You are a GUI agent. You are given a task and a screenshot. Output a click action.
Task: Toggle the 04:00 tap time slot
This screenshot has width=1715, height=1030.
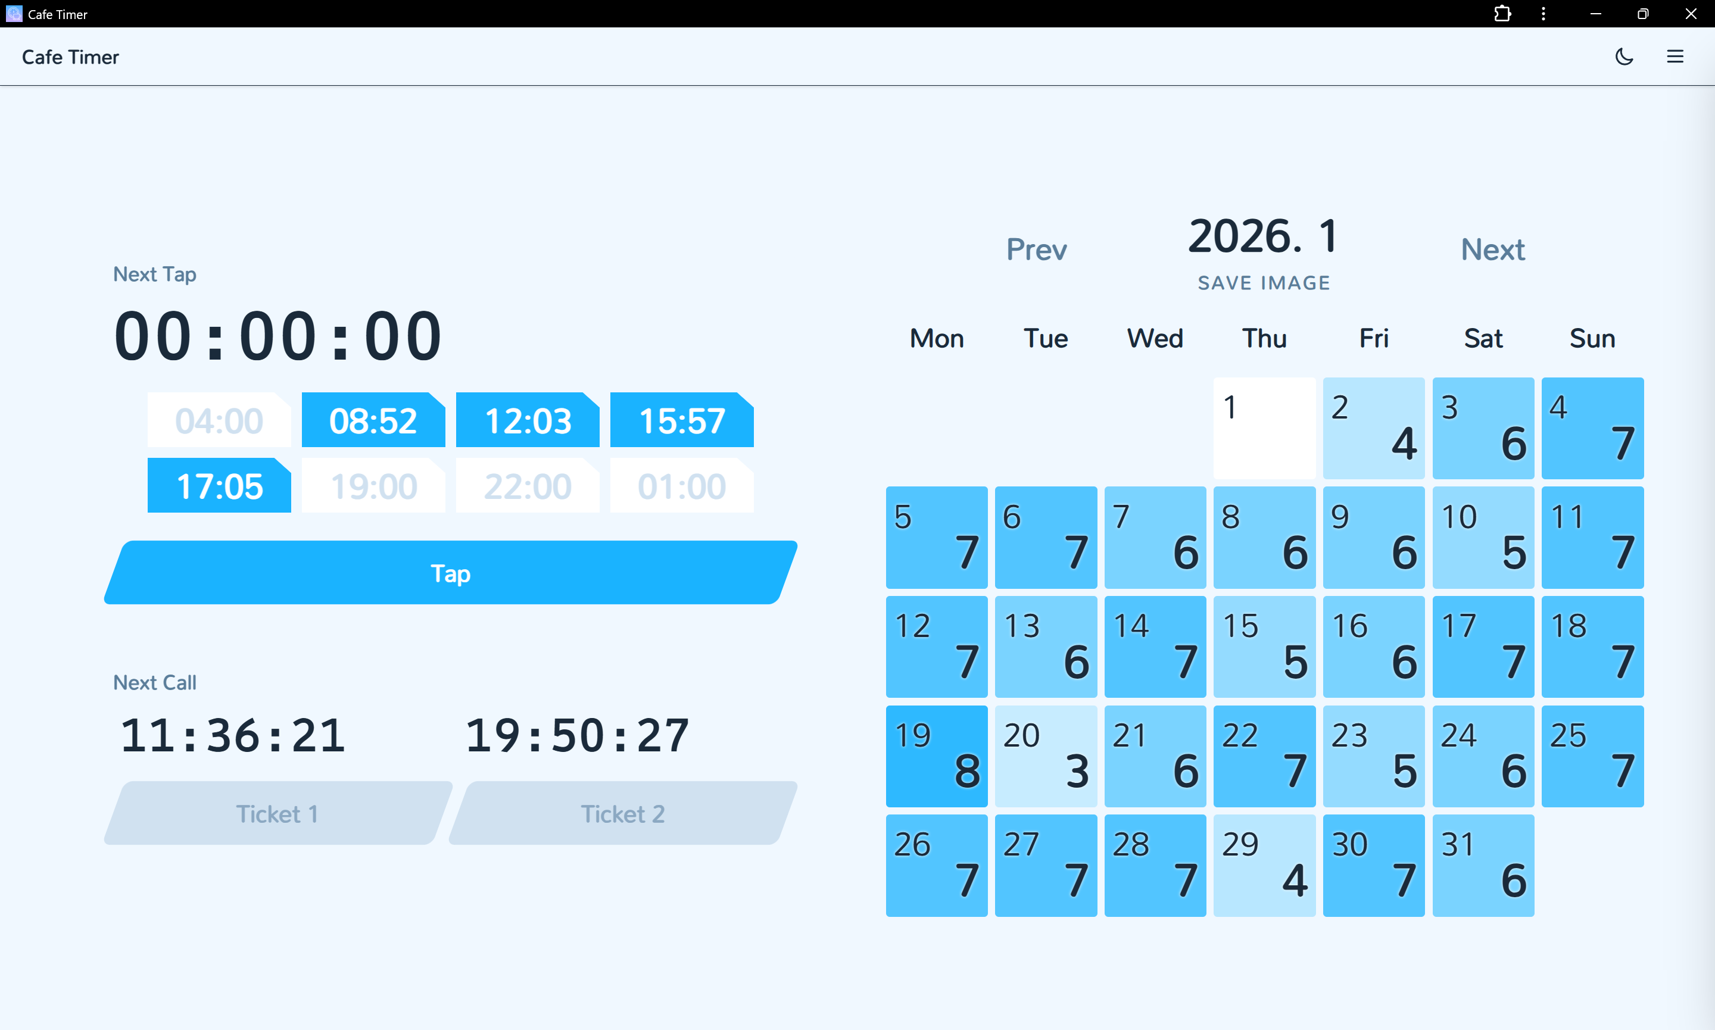click(219, 420)
